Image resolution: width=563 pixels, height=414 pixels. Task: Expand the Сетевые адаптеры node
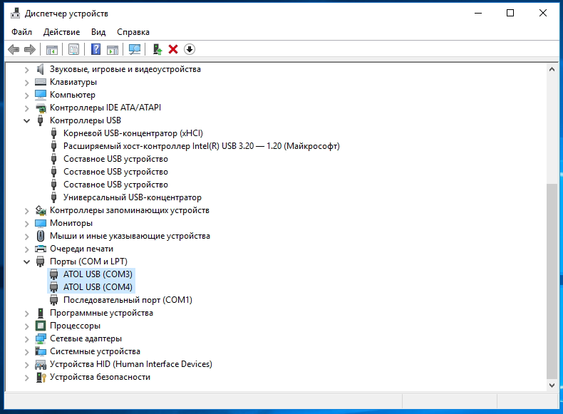[27, 338]
